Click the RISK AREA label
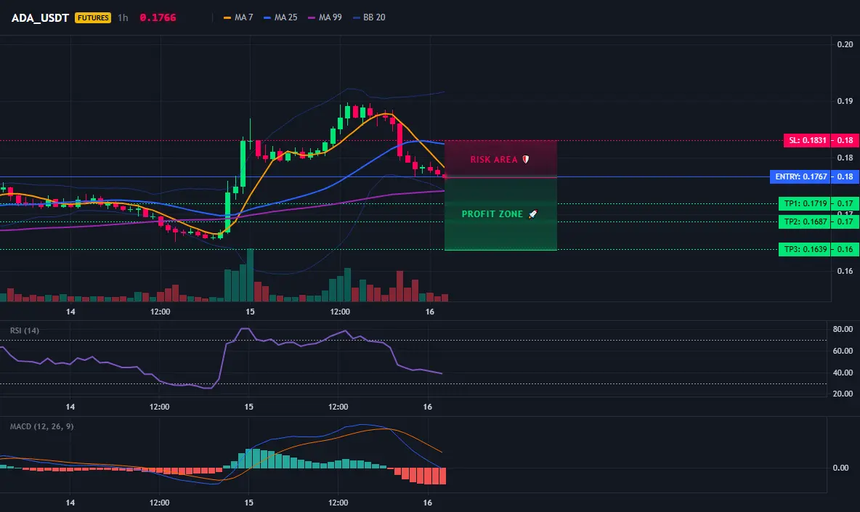The height and width of the screenshot is (512, 860). [494, 160]
